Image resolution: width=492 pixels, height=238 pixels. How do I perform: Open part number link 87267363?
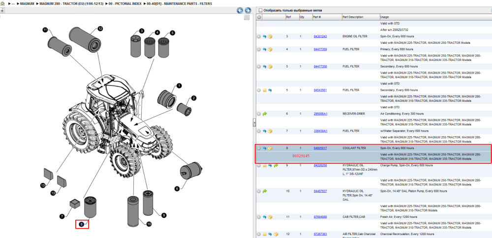320,234
